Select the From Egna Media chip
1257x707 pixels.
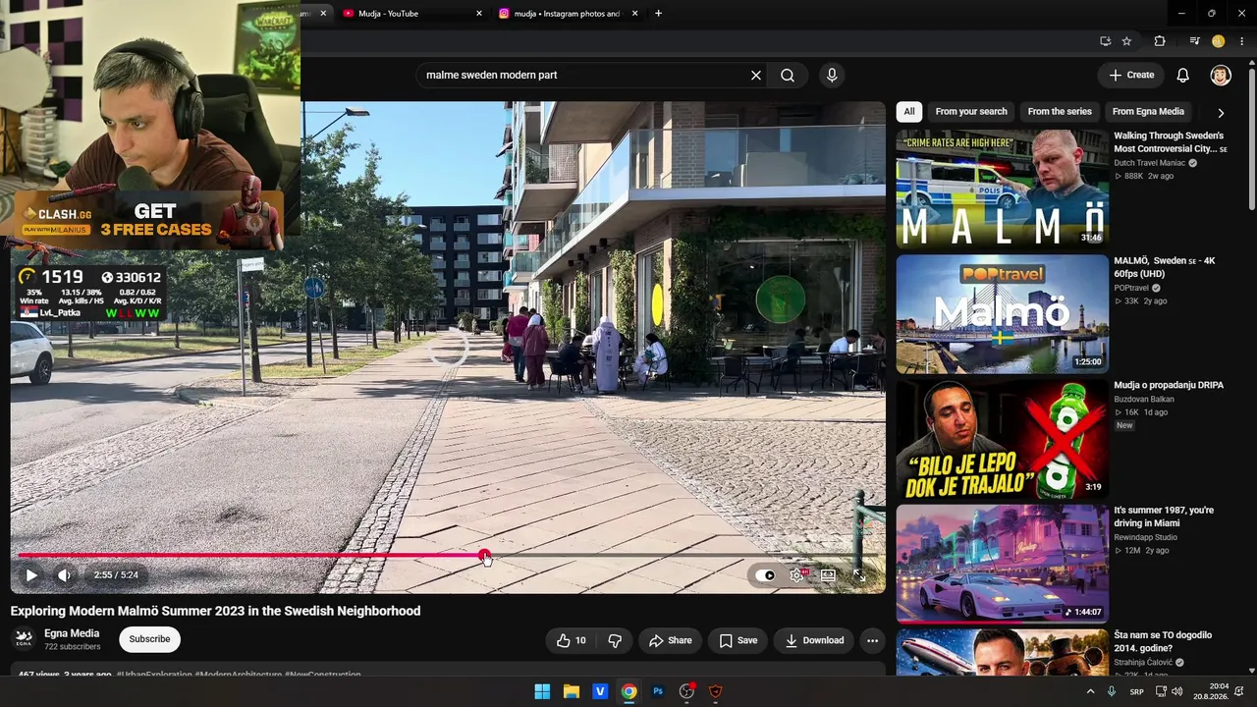[x=1148, y=112]
